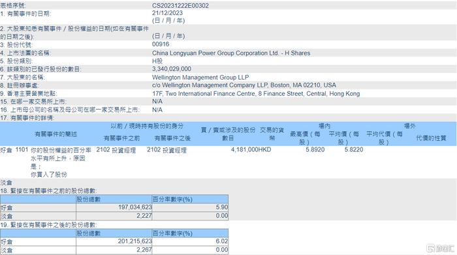The image size is (457, 255).
Task: Select issued shares figure 3,340,029,000
Action: pyautogui.click(x=171, y=69)
